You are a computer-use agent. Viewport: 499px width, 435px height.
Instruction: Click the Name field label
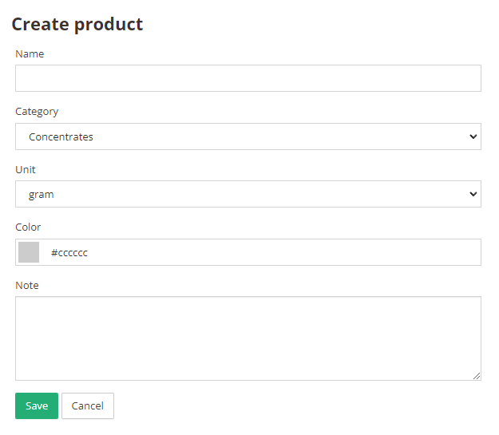(x=30, y=53)
